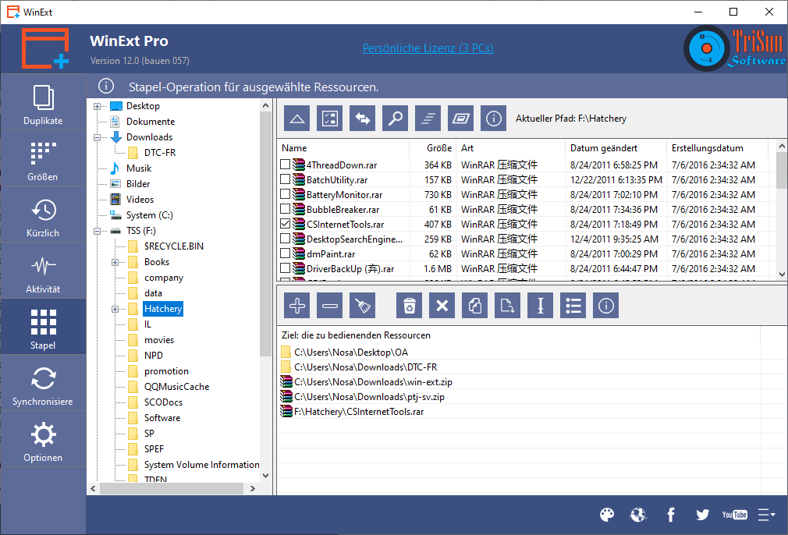Select the win-ext.zip target entry

coord(373,382)
